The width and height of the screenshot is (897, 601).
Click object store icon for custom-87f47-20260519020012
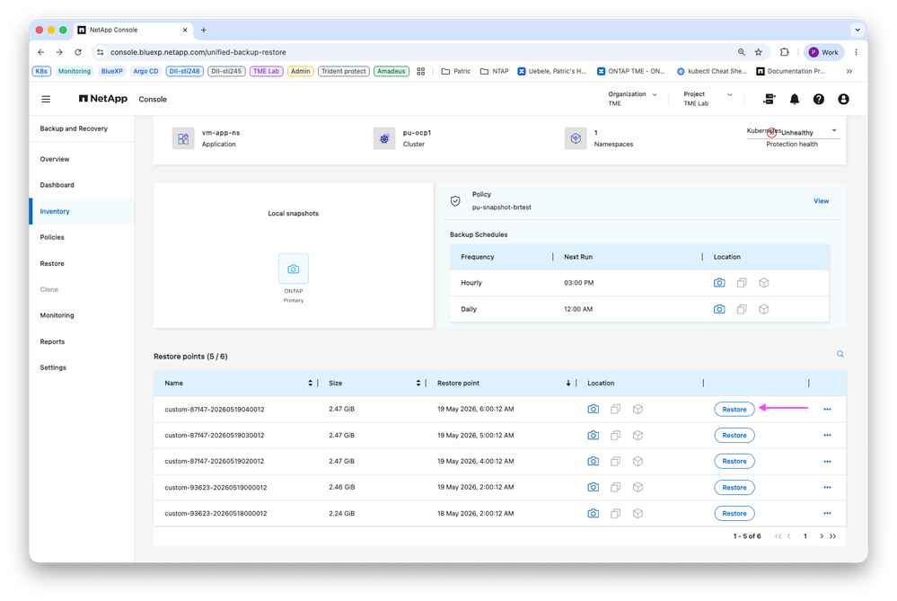[x=638, y=462]
